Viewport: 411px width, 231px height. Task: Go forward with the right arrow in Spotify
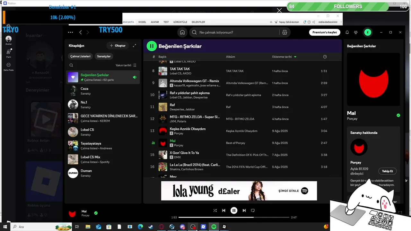pyautogui.click(x=88, y=32)
